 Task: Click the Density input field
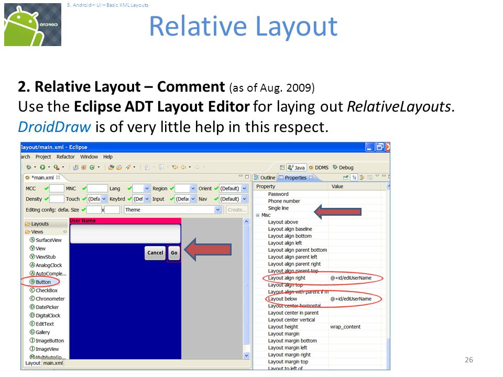57,199
